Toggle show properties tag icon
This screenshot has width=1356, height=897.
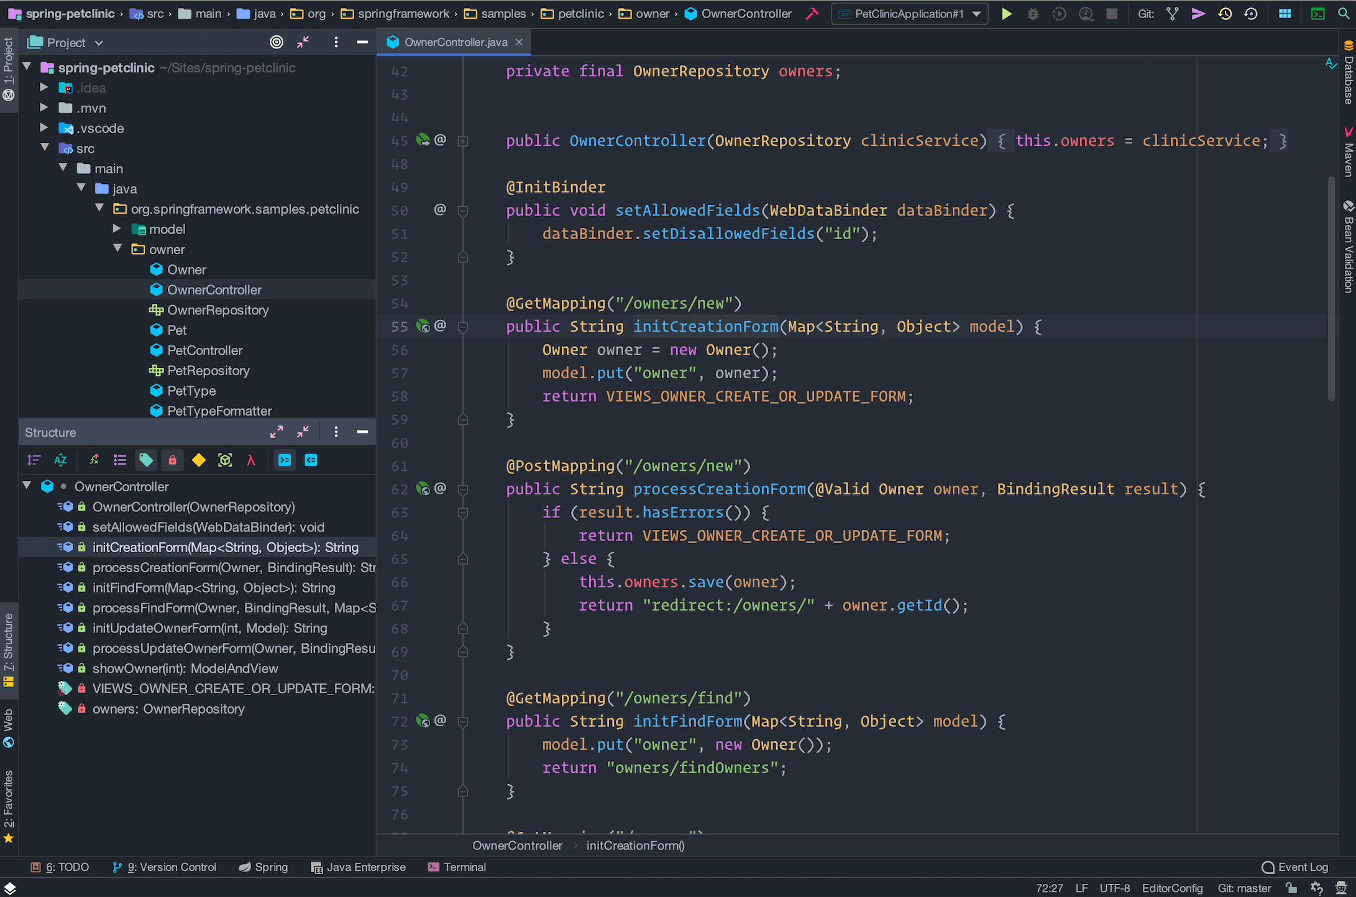click(146, 460)
